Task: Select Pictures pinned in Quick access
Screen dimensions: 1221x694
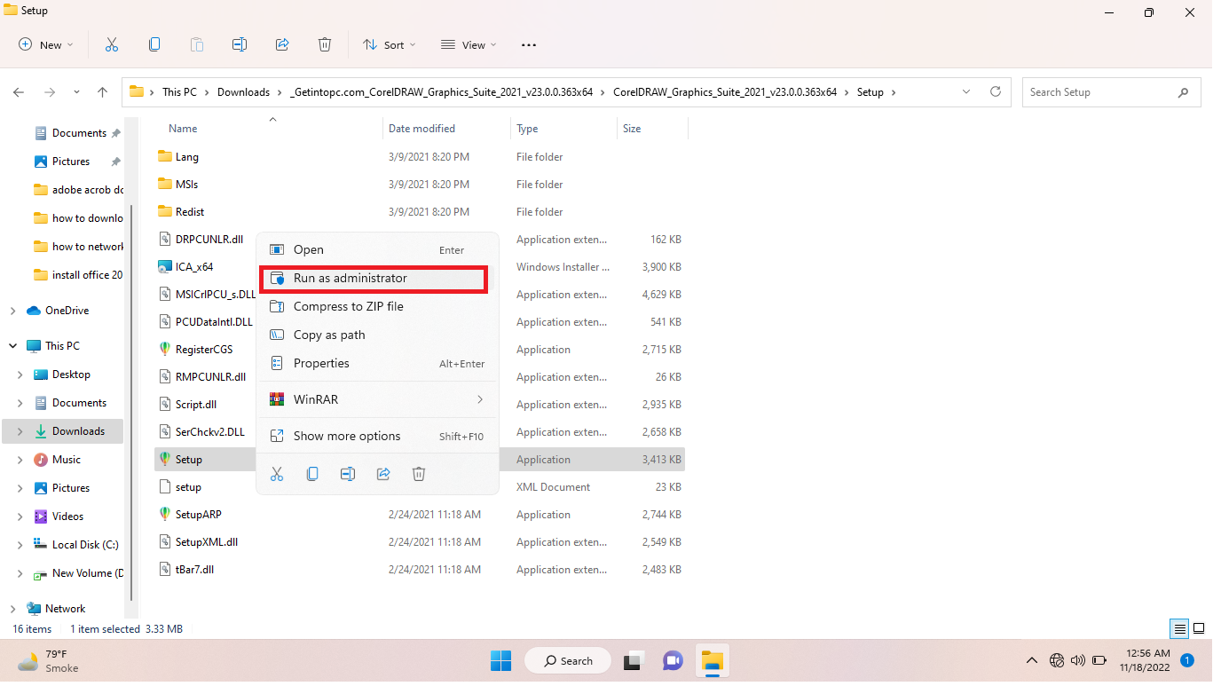Action: coord(71,162)
